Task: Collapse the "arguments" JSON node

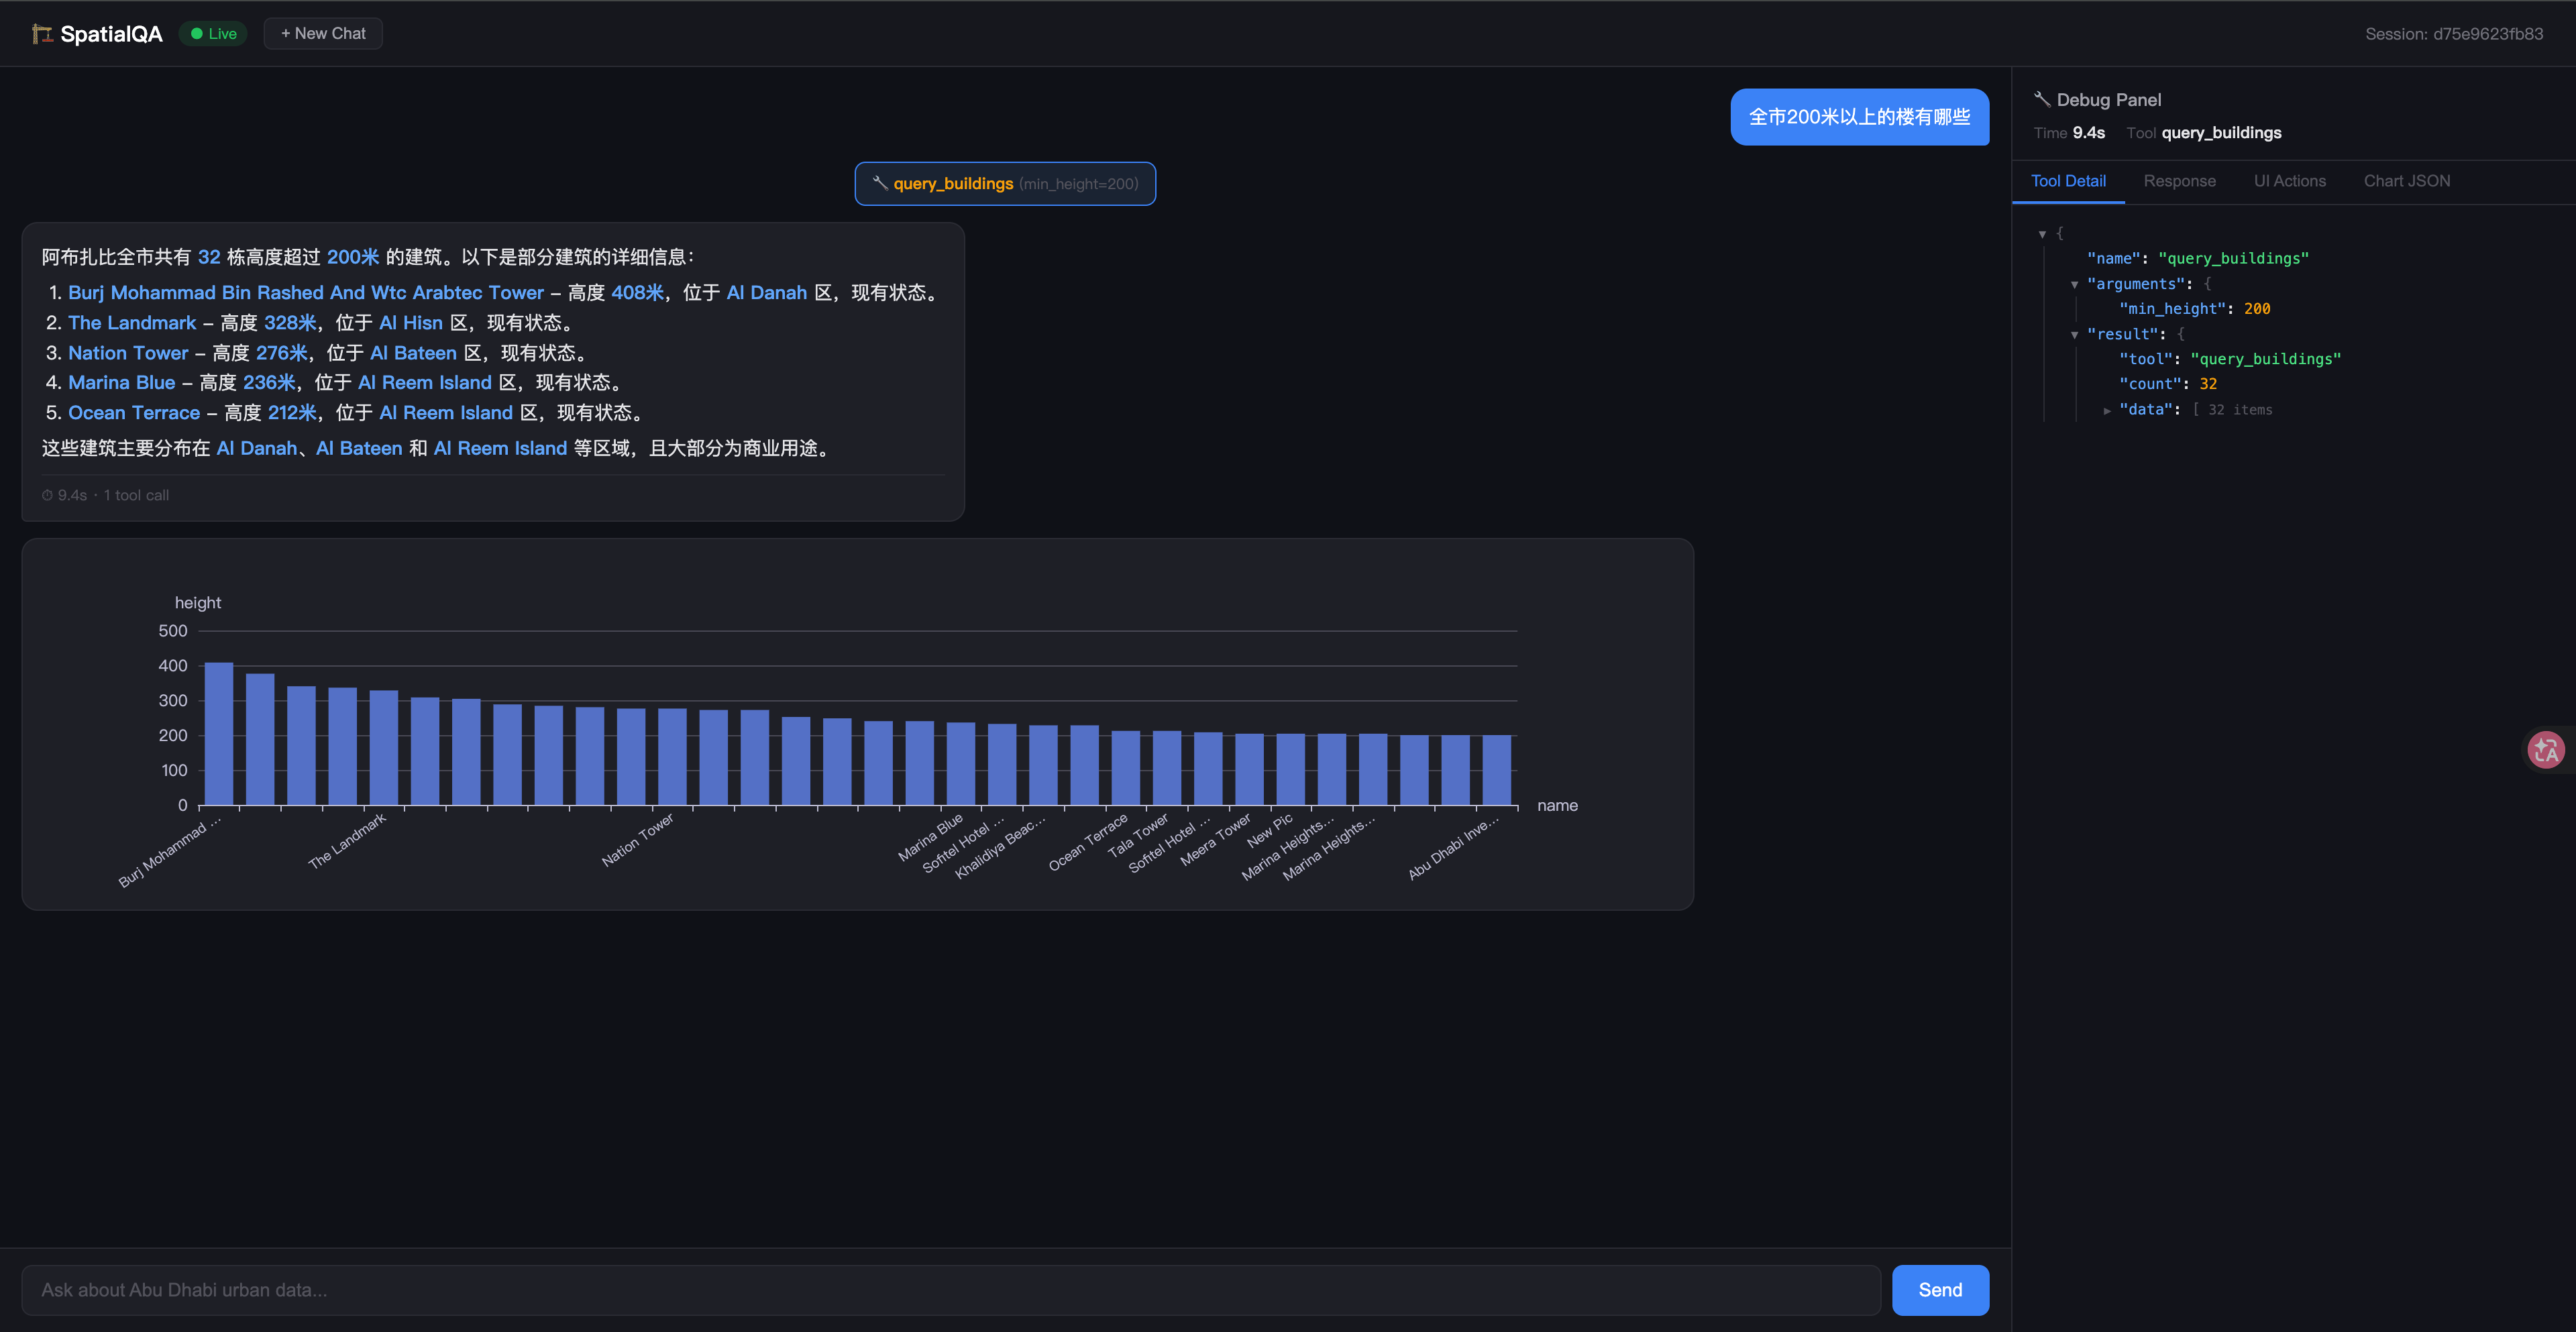Action: 2075,284
